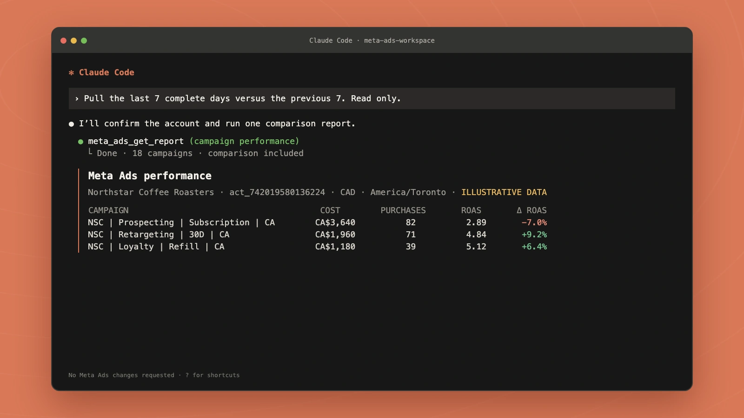The image size is (744, 418).
Task: Click 'No Meta Ads changes requested' status text
Action: coord(121,375)
